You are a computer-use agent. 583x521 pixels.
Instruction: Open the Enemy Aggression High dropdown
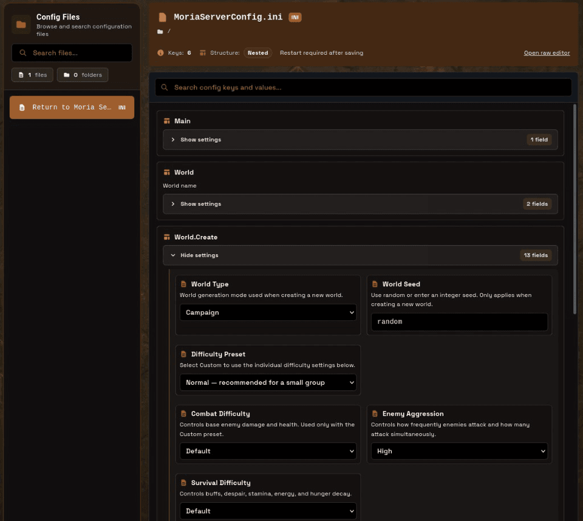459,451
